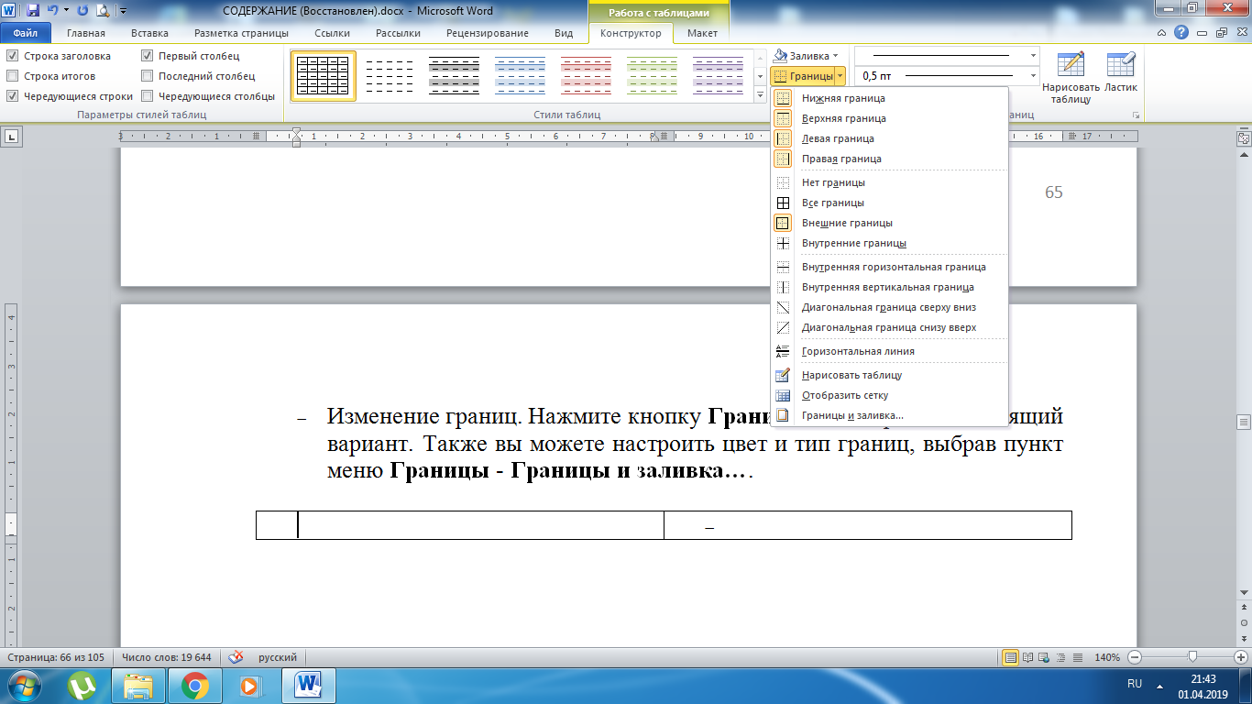Enable Чередующиеся столбцы checkbox
Image resolution: width=1252 pixels, height=704 pixels.
point(147,96)
